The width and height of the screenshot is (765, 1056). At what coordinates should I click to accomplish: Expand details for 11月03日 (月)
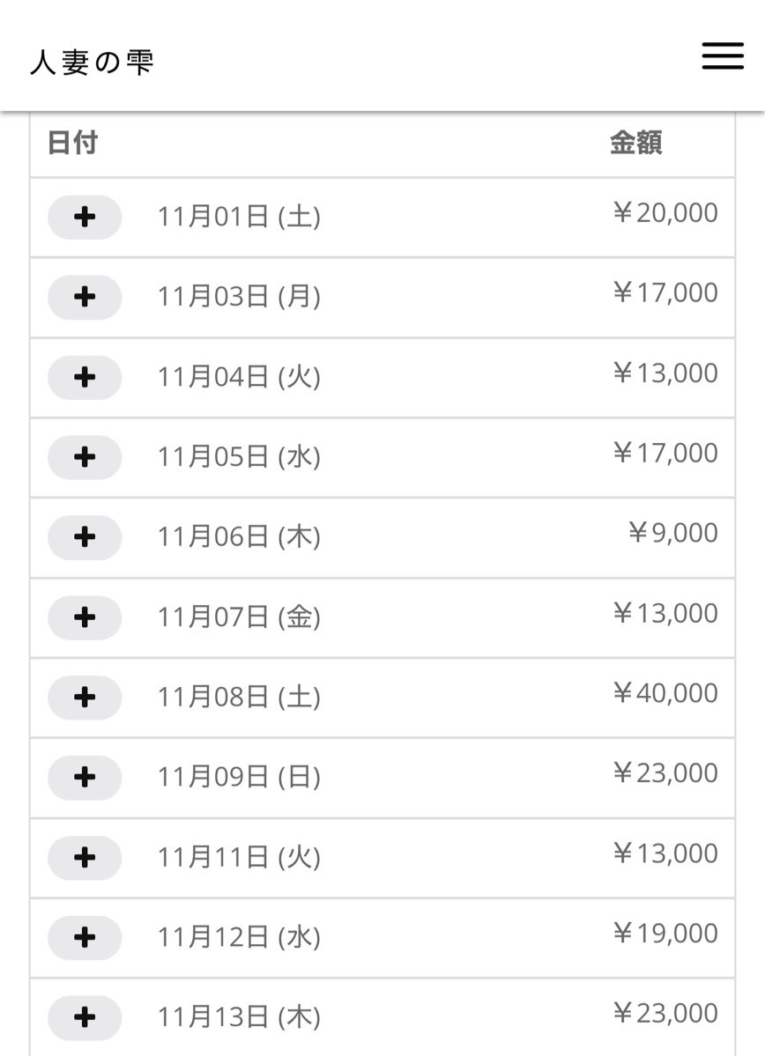pos(85,297)
